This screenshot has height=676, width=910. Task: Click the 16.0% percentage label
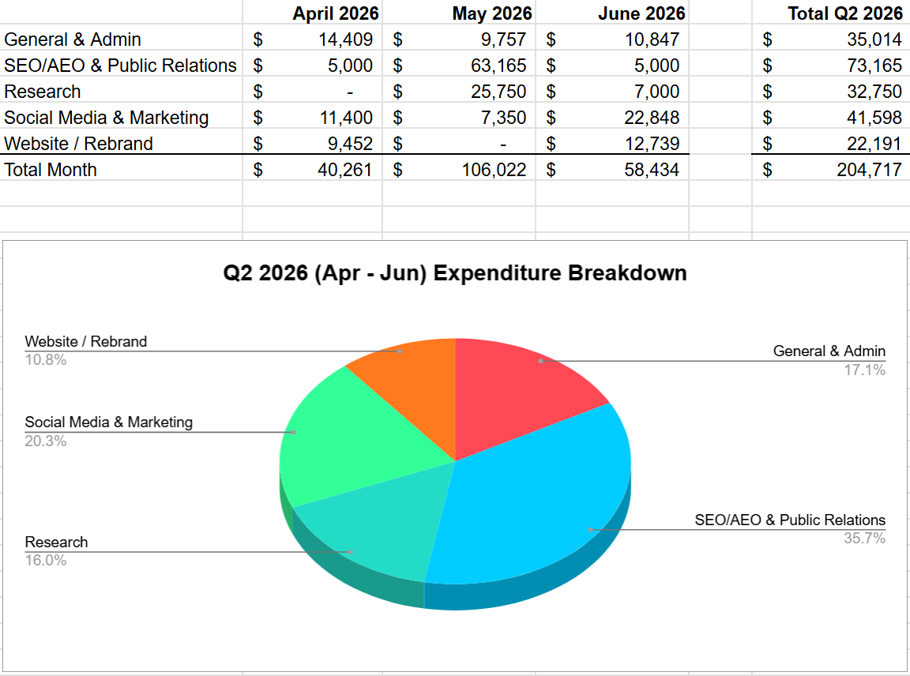pyautogui.click(x=45, y=561)
